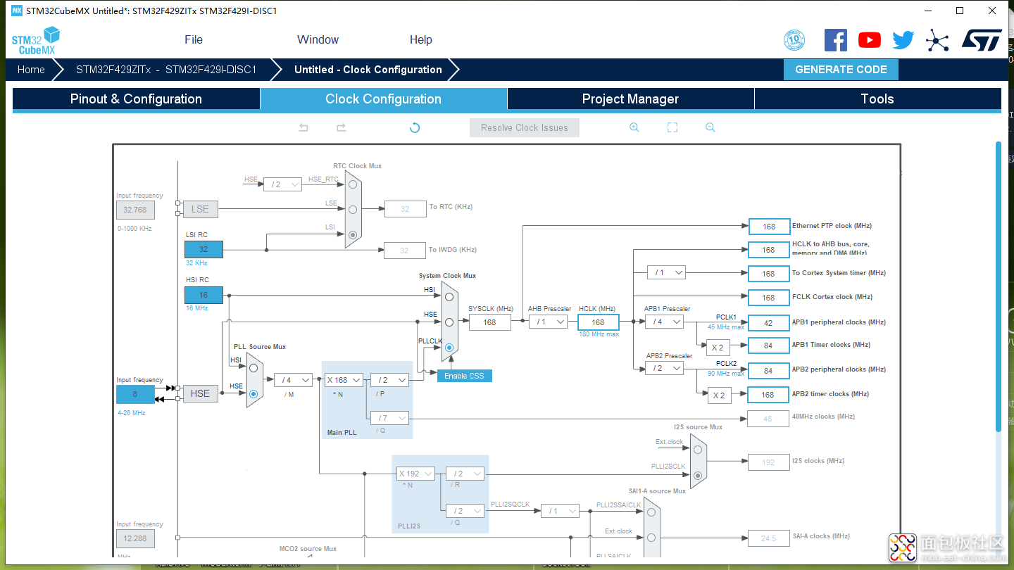Open the PLLI2SQCLK /1 divider dropdown

[x=561, y=511]
